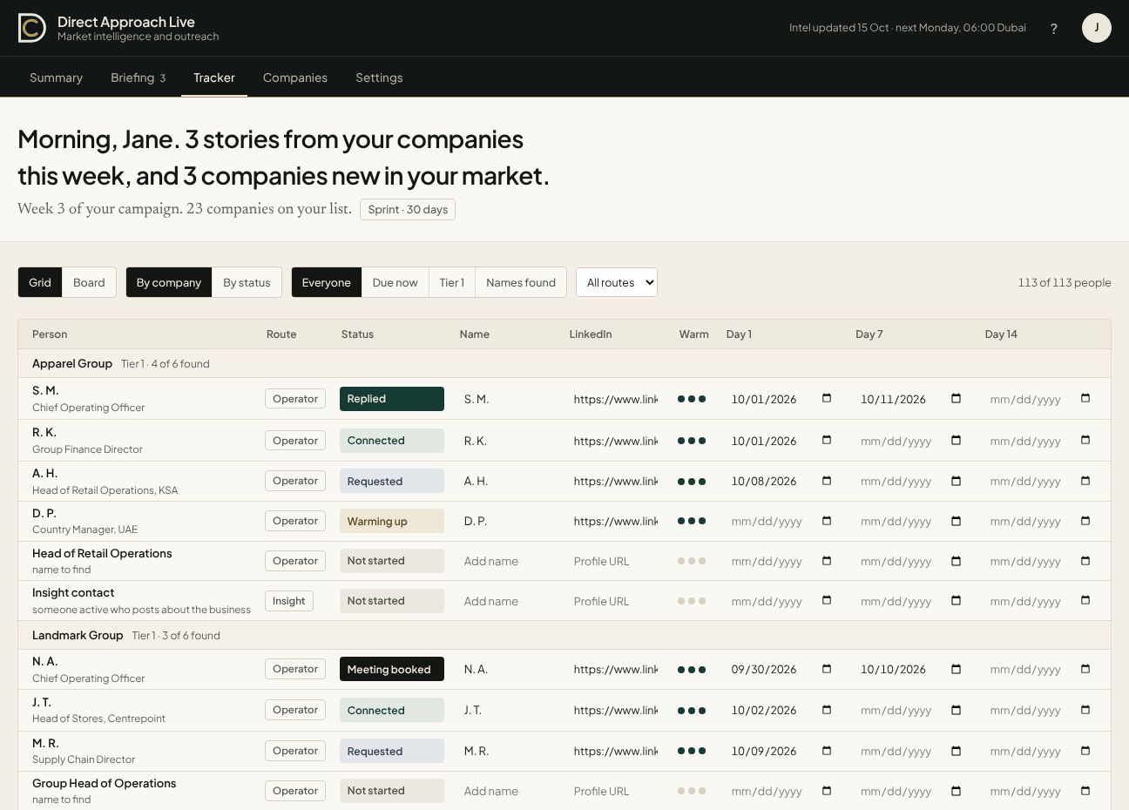
Task: Select the Grid view toggle
Action: point(40,282)
